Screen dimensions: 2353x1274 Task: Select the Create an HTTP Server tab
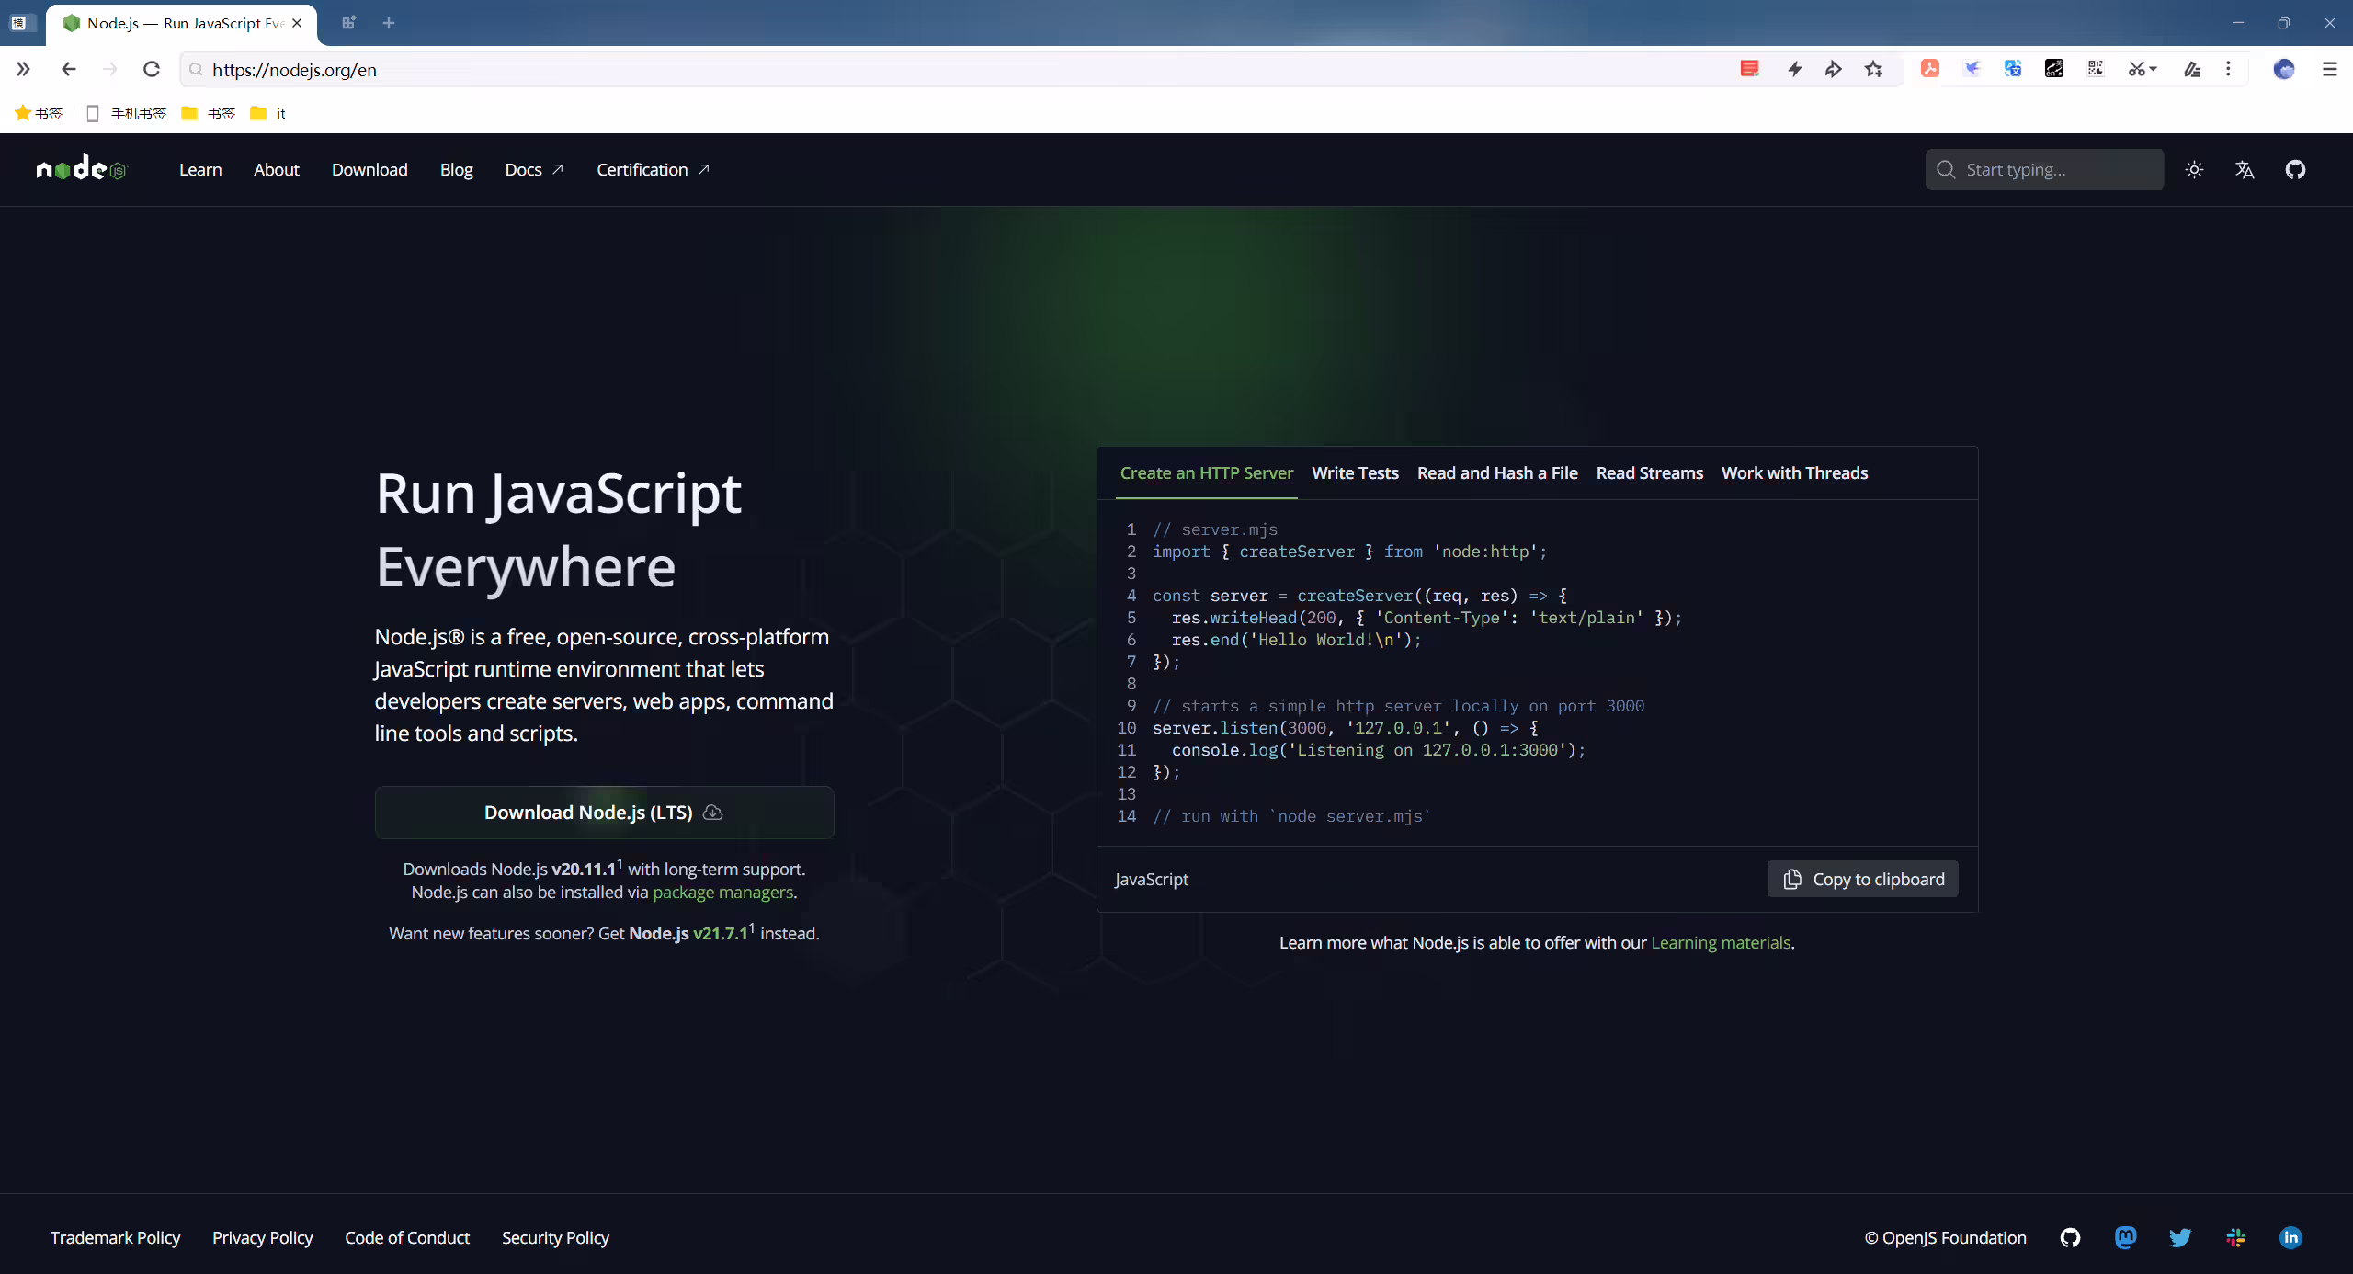point(1206,472)
